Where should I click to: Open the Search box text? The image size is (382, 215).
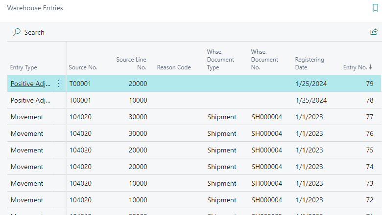pyautogui.click(x=34, y=32)
